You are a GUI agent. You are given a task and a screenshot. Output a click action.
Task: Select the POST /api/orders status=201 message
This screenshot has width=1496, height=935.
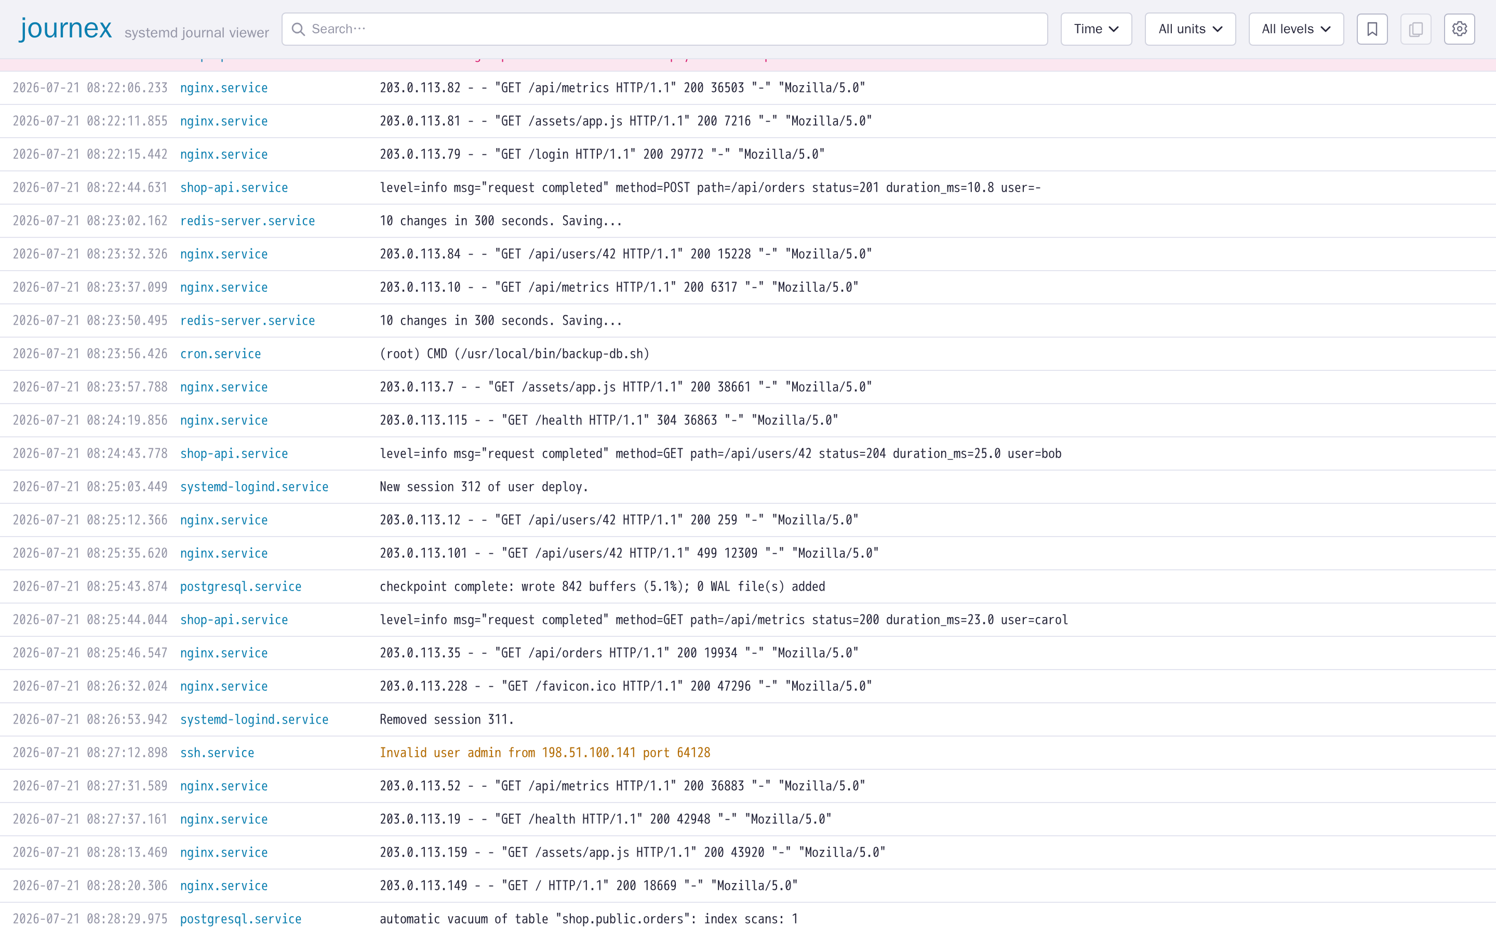coord(710,188)
